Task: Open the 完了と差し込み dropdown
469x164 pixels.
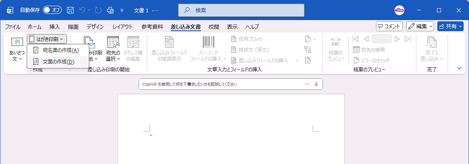Action: click(x=432, y=50)
